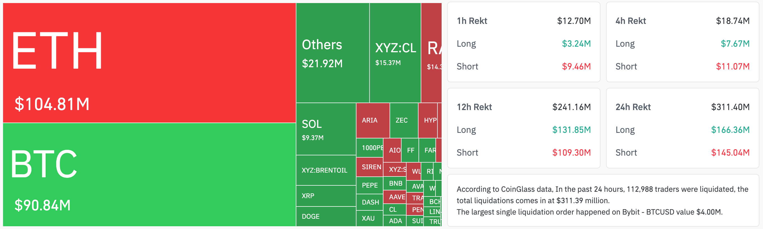Click the PEPE tile
Viewport: 763px width, 229px height.
[x=370, y=185]
